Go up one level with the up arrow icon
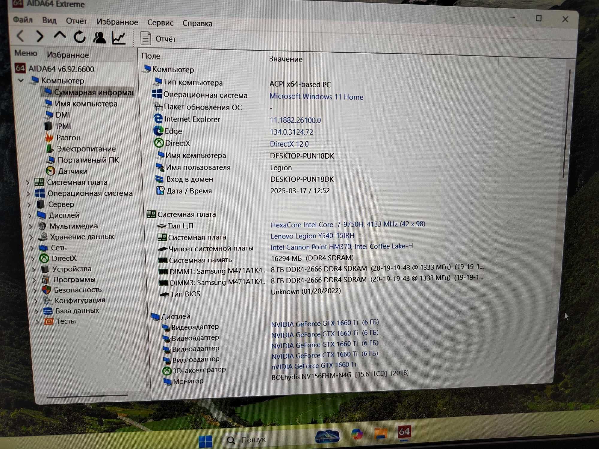 pos(60,36)
